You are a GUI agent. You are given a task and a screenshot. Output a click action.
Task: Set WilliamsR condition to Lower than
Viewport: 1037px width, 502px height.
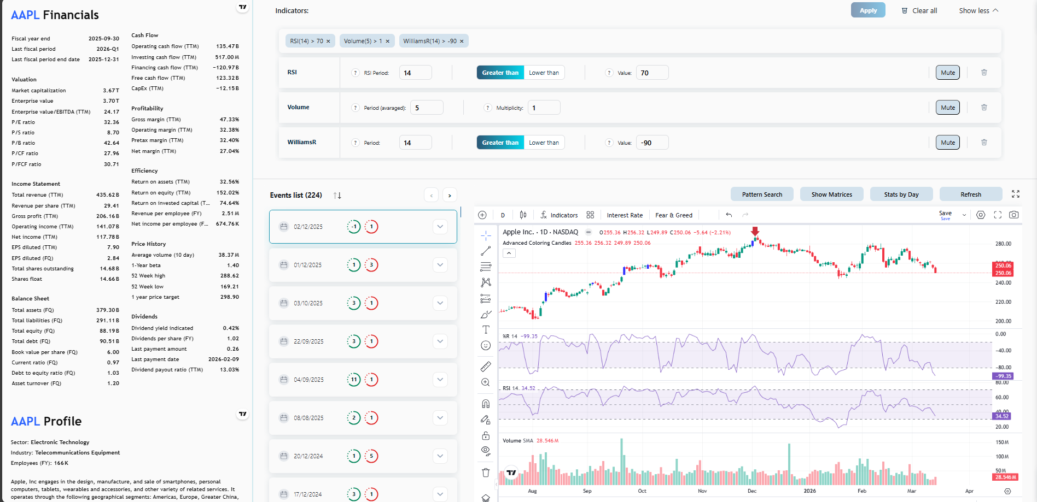pyautogui.click(x=544, y=143)
